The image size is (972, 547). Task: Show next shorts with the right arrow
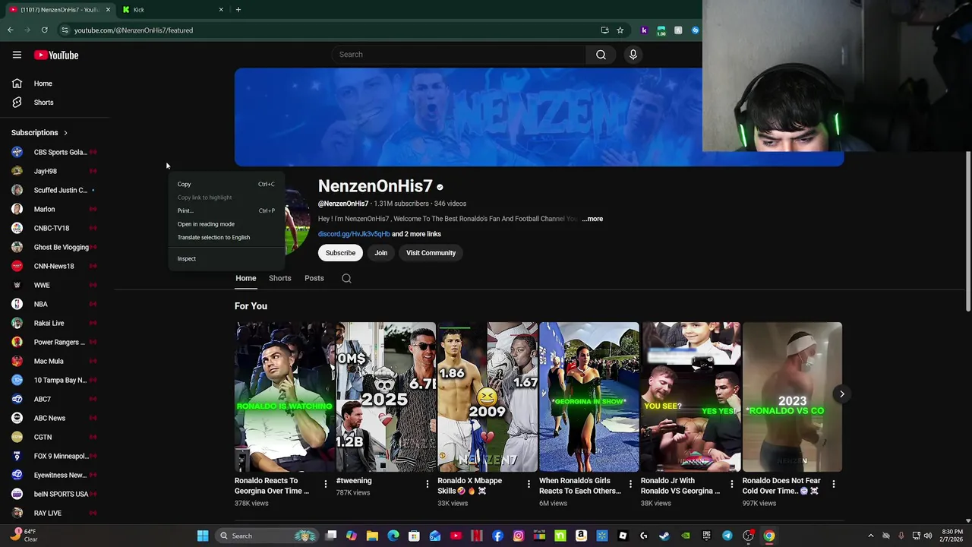click(x=841, y=394)
